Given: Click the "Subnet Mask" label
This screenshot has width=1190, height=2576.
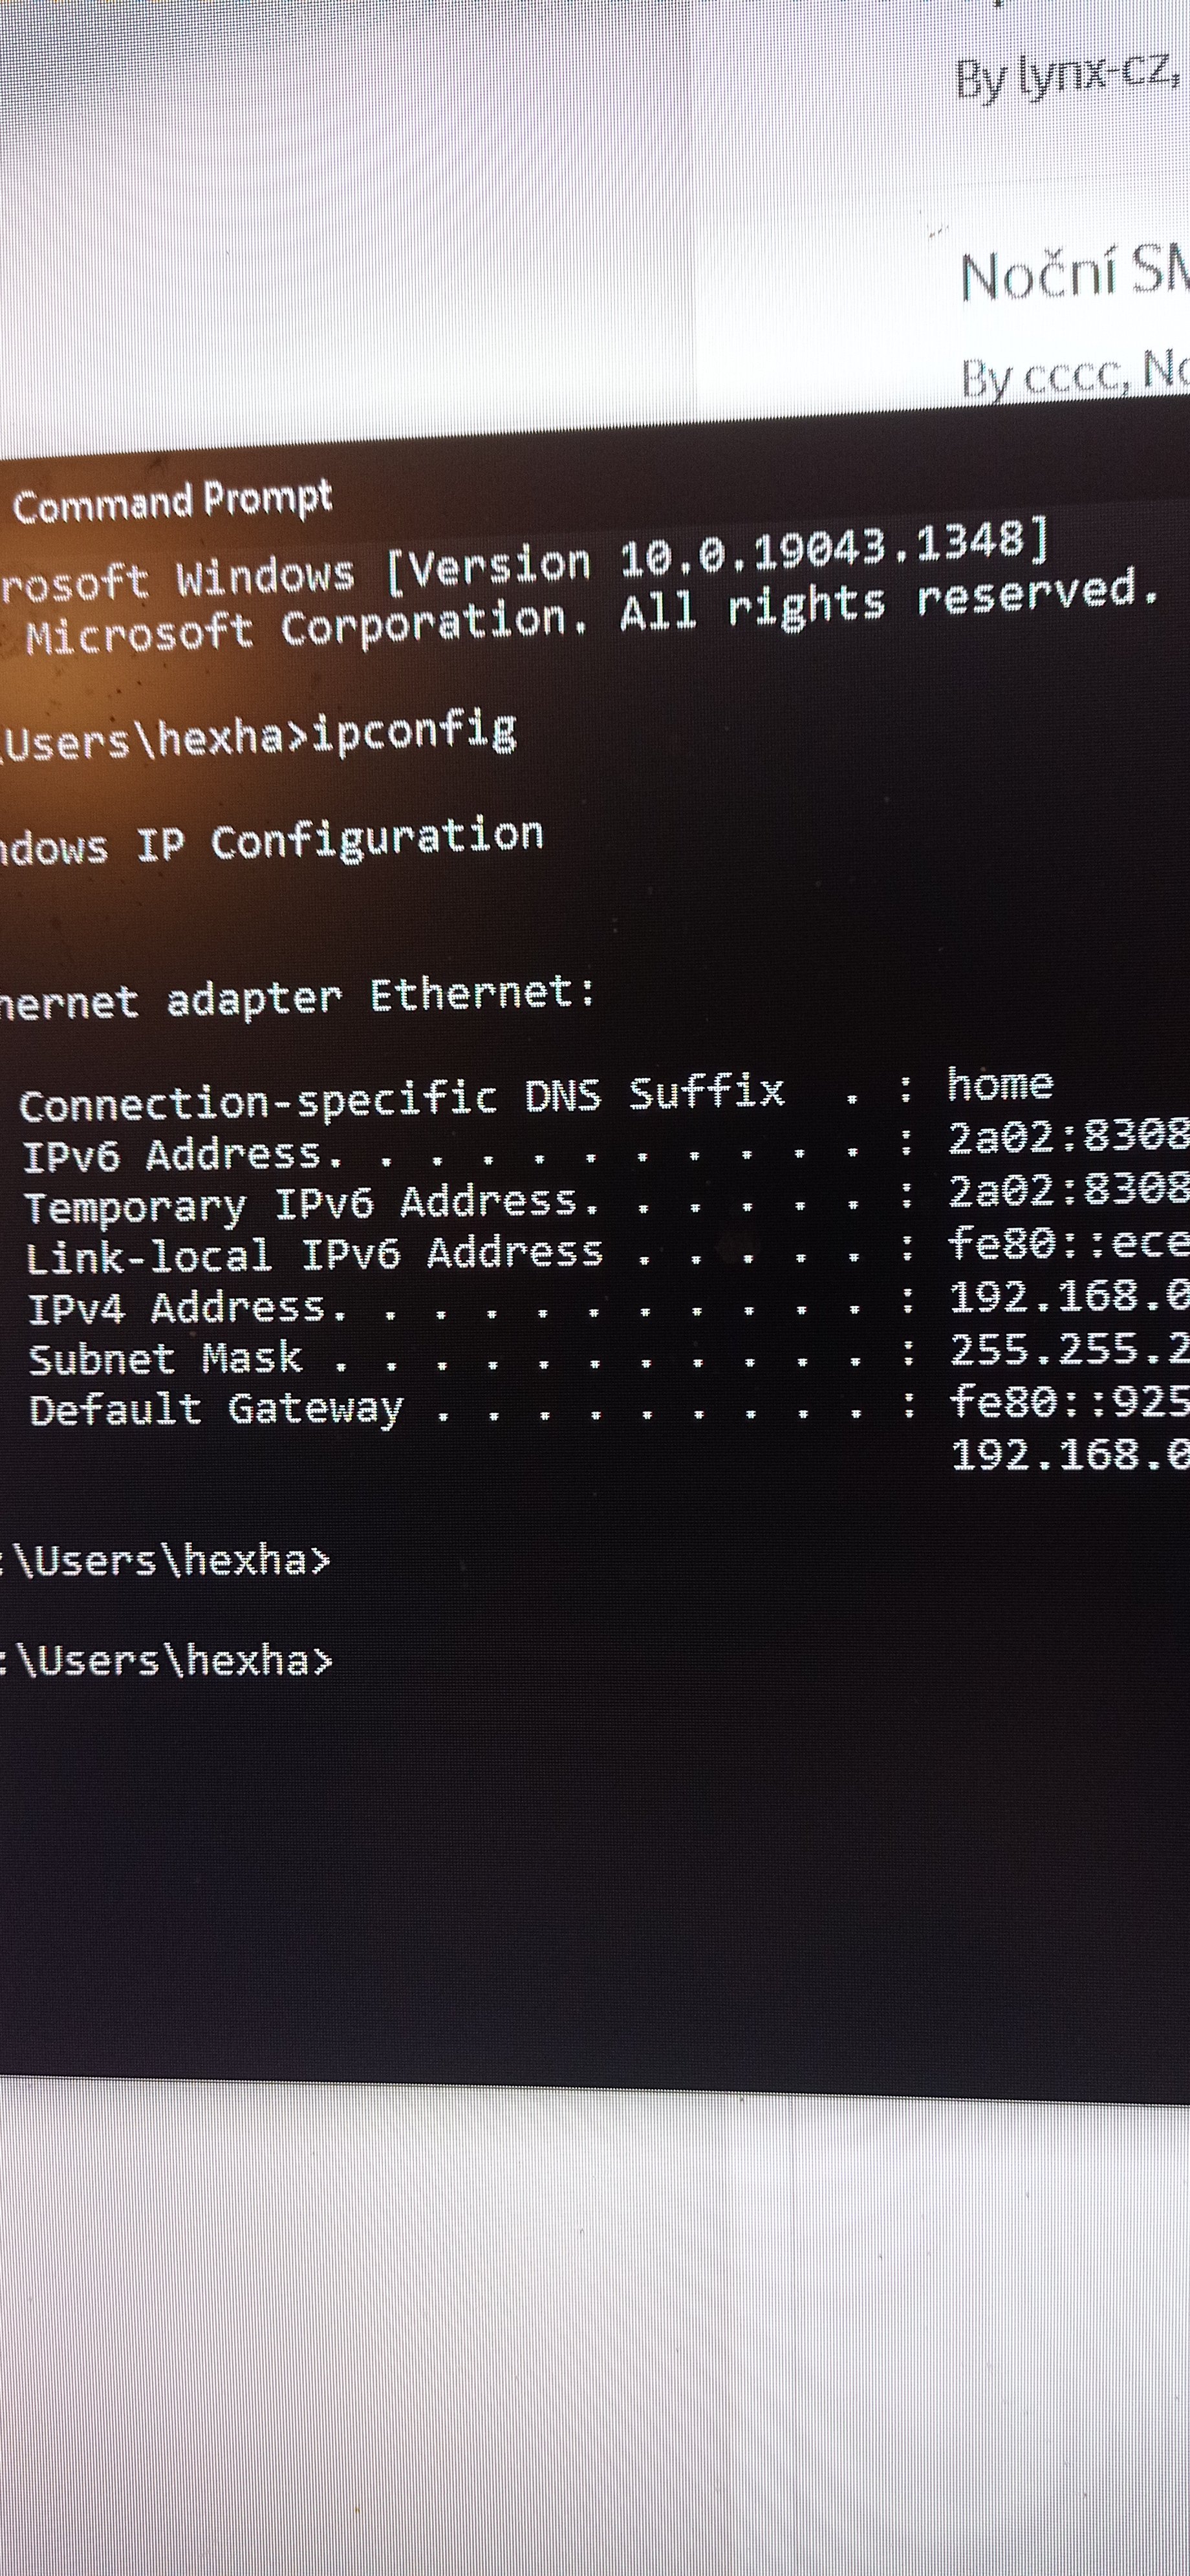Looking at the screenshot, I should coord(166,1359).
